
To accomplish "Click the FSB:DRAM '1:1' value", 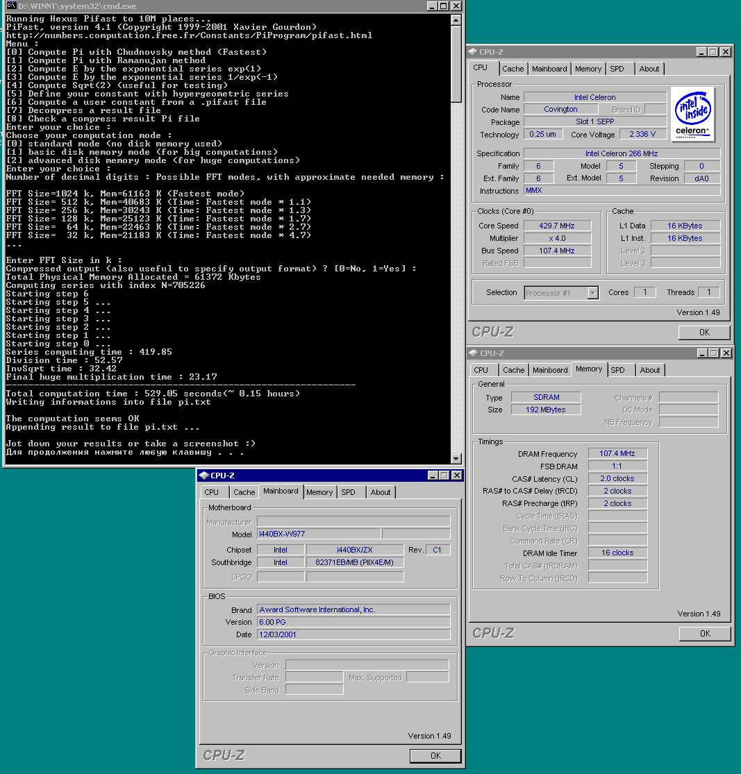I will 617,466.
